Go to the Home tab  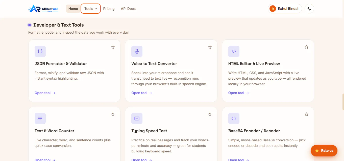point(73,9)
